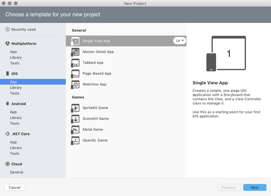
Task: Select the SpriteKit Game template icon
Action: click(75, 108)
